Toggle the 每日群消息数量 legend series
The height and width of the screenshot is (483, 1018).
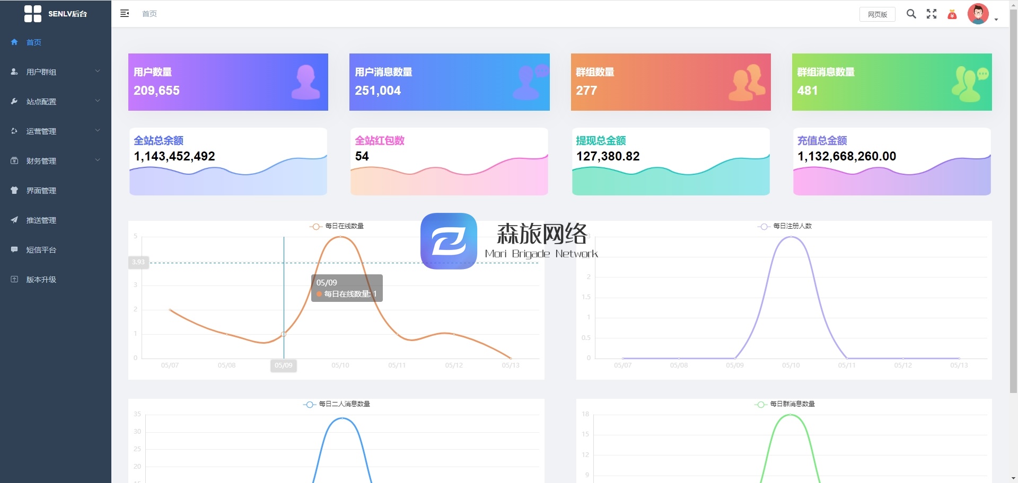coord(784,404)
